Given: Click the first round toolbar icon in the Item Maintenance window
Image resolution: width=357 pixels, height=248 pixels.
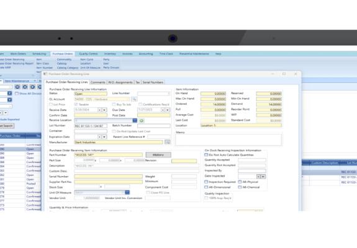Looking at the screenshot, I should pyautogui.click(x=17, y=87).
